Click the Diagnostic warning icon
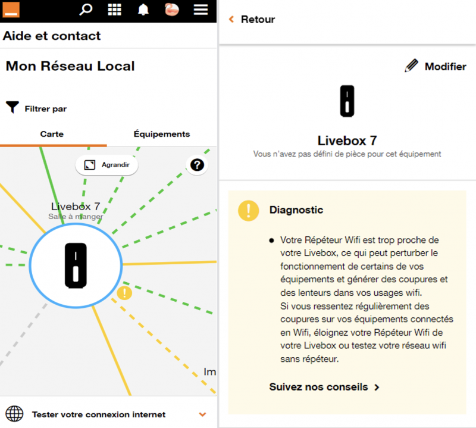The height and width of the screenshot is (428, 476). pyautogui.click(x=248, y=210)
